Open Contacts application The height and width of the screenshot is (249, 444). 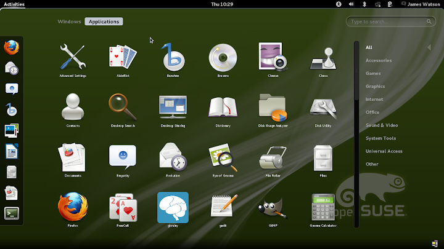(73, 110)
